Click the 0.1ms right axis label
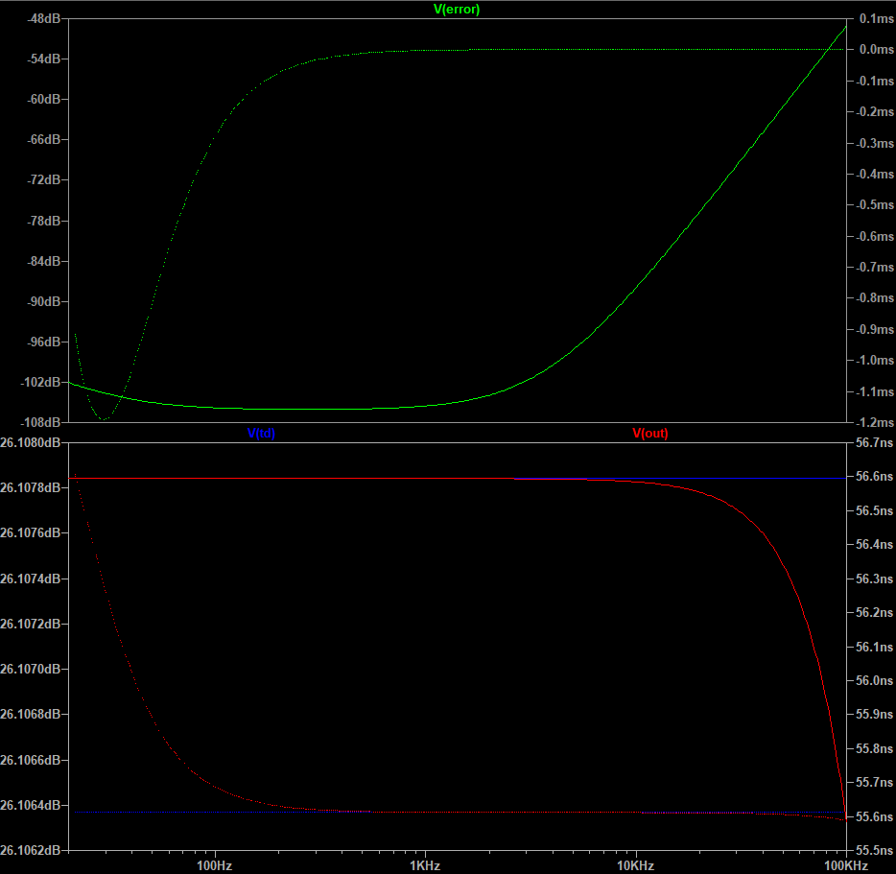This screenshot has width=896, height=874. click(877, 19)
